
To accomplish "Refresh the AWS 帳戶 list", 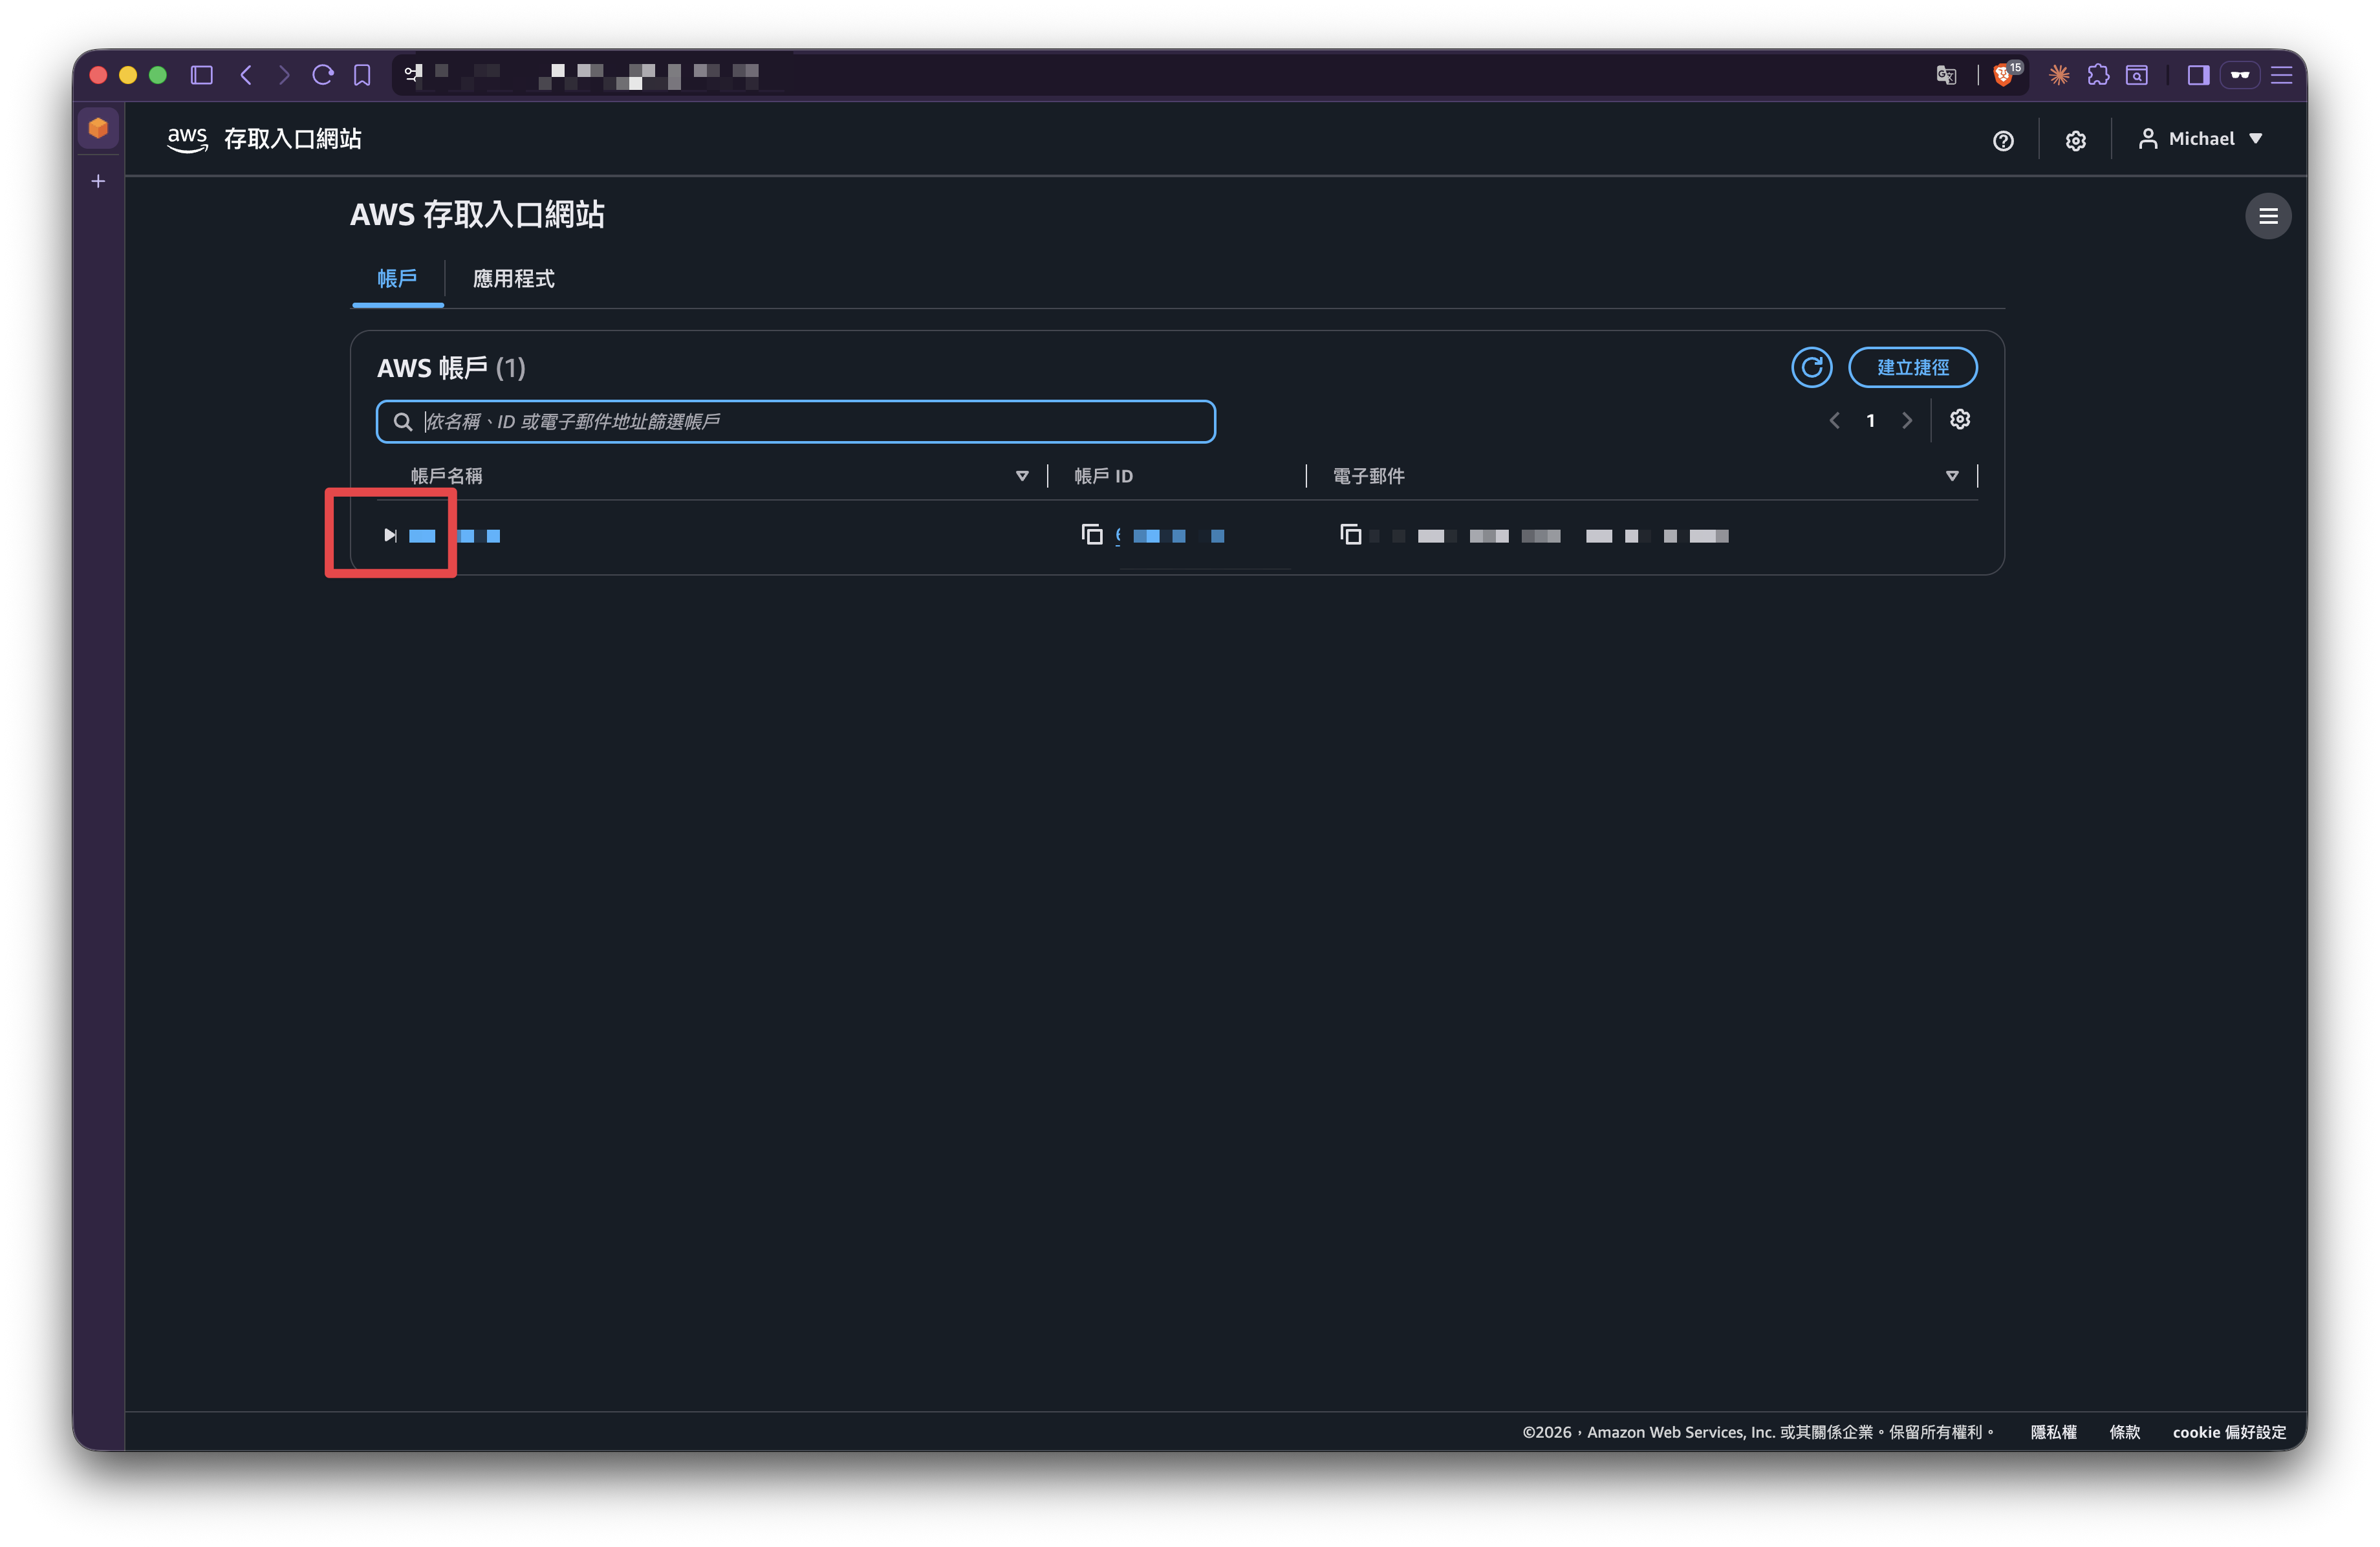I will 1811,367.
